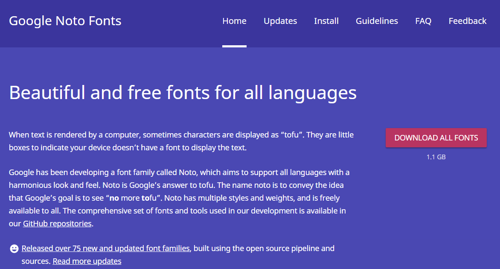This screenshot has width=500, height=269.
Task: Follow the GitHub repositories link
Action: [x=58, y=223]
